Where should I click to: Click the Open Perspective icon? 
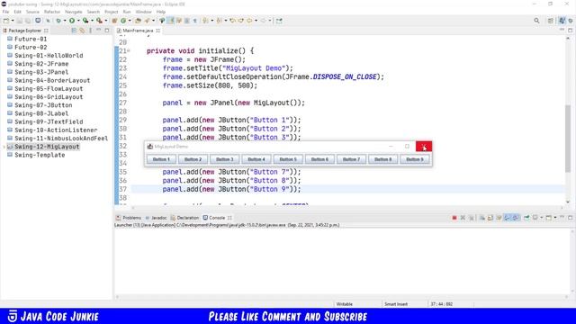tap(550, 21)
